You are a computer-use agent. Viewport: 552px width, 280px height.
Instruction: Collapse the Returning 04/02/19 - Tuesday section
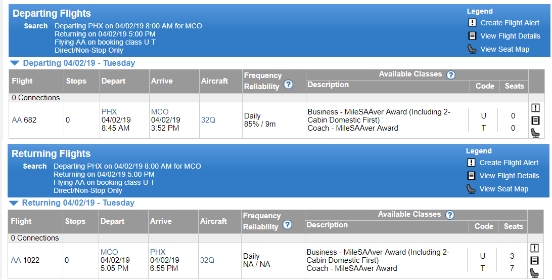13,203
